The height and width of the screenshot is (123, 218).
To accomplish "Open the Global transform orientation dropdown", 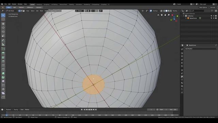I will pos(79,11).
